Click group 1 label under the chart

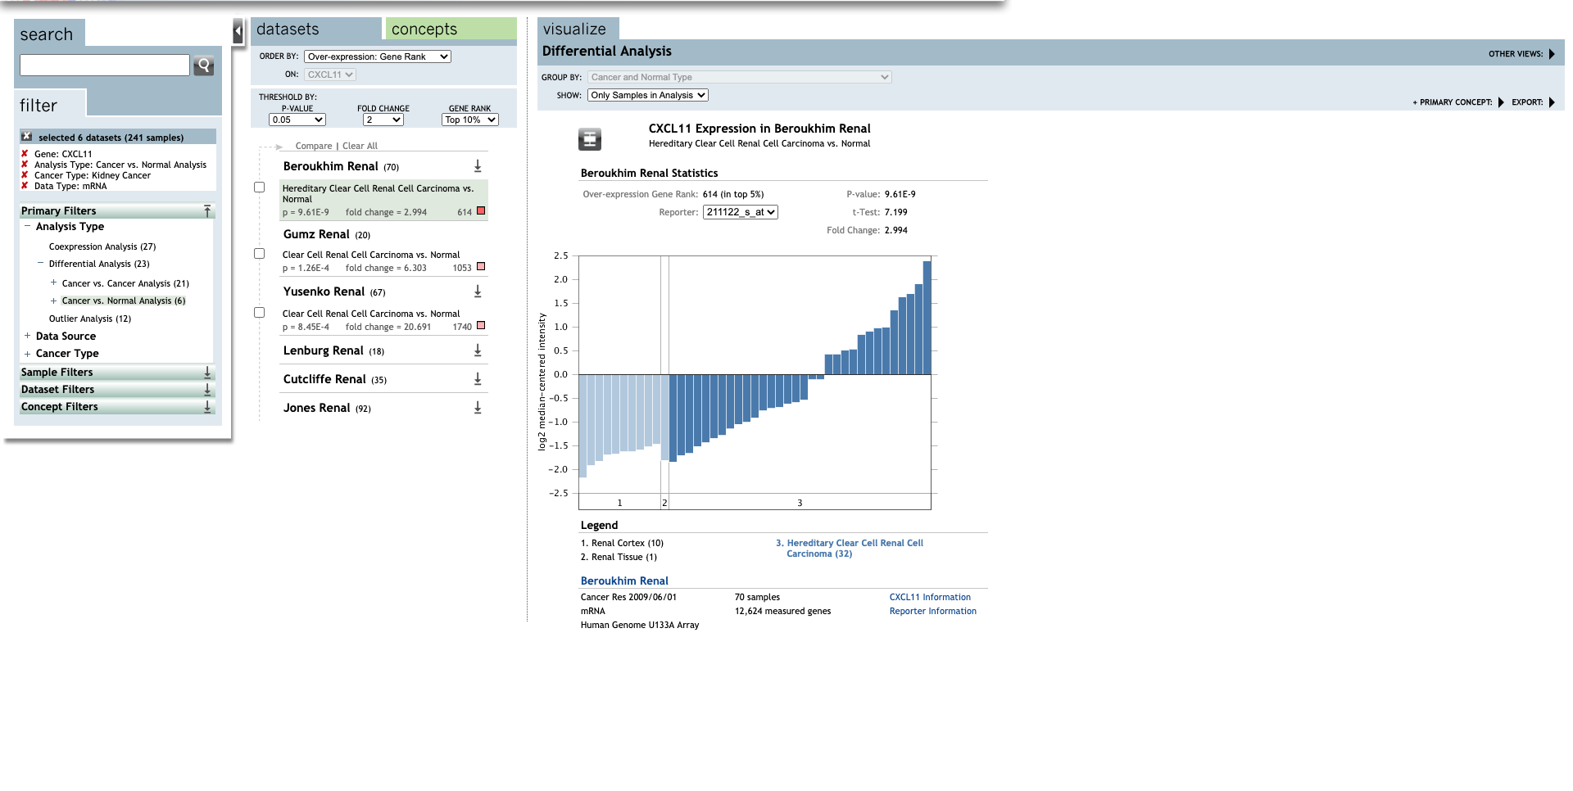[619, 503]
